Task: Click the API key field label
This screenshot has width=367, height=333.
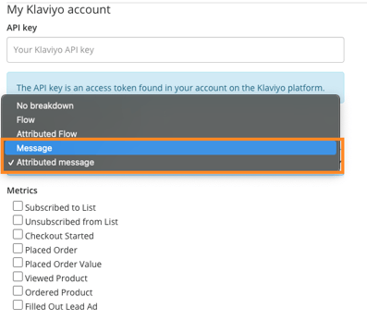Action: point(22,28)
